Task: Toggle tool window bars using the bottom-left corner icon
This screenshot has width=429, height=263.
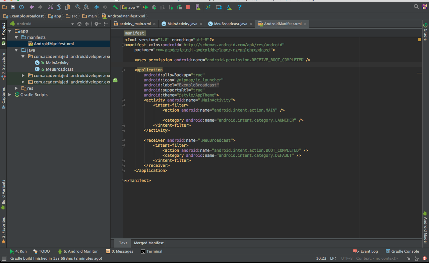Action: pyautogui.click(x=4, y=258)
